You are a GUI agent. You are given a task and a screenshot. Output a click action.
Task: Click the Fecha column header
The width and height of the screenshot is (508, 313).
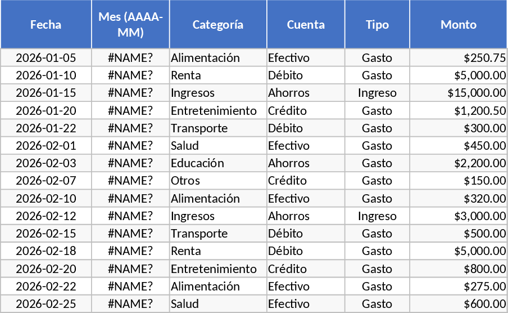tap(46, 25)
